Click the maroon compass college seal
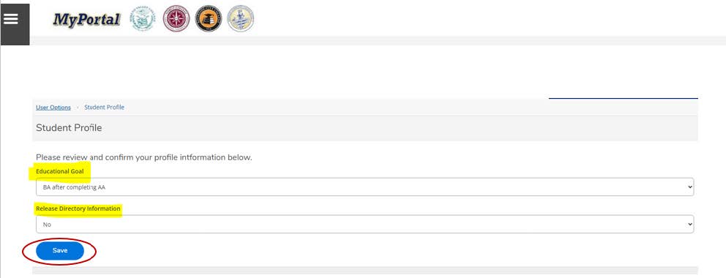This screenshot has height=278, width=726. 176,19
